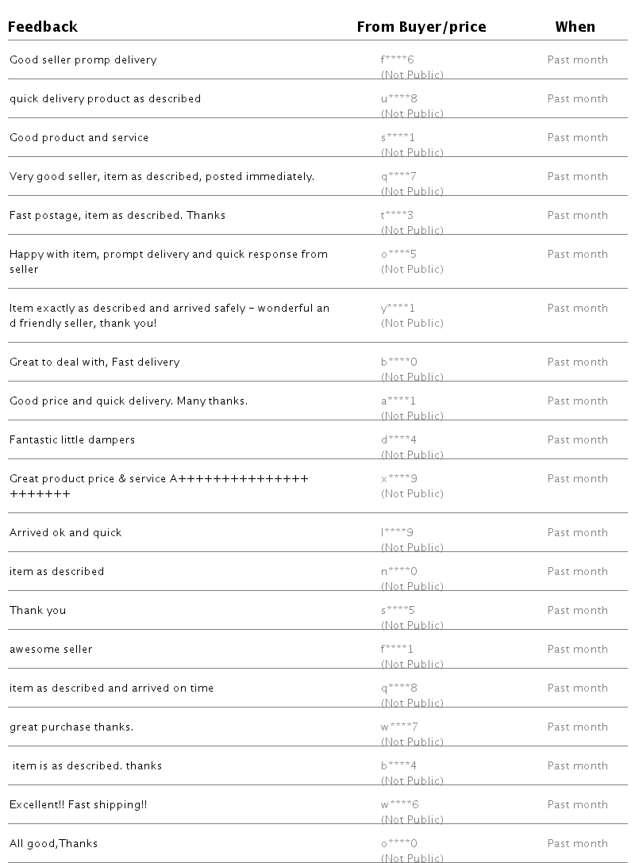Select the 'Excellent!! Fast shipping!!' feedback
This screenshot has width=635, height=863.
point(79,805)
